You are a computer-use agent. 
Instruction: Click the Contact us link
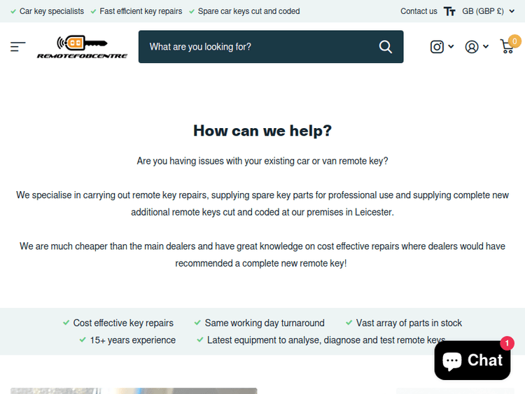click(x=419, y=11)
